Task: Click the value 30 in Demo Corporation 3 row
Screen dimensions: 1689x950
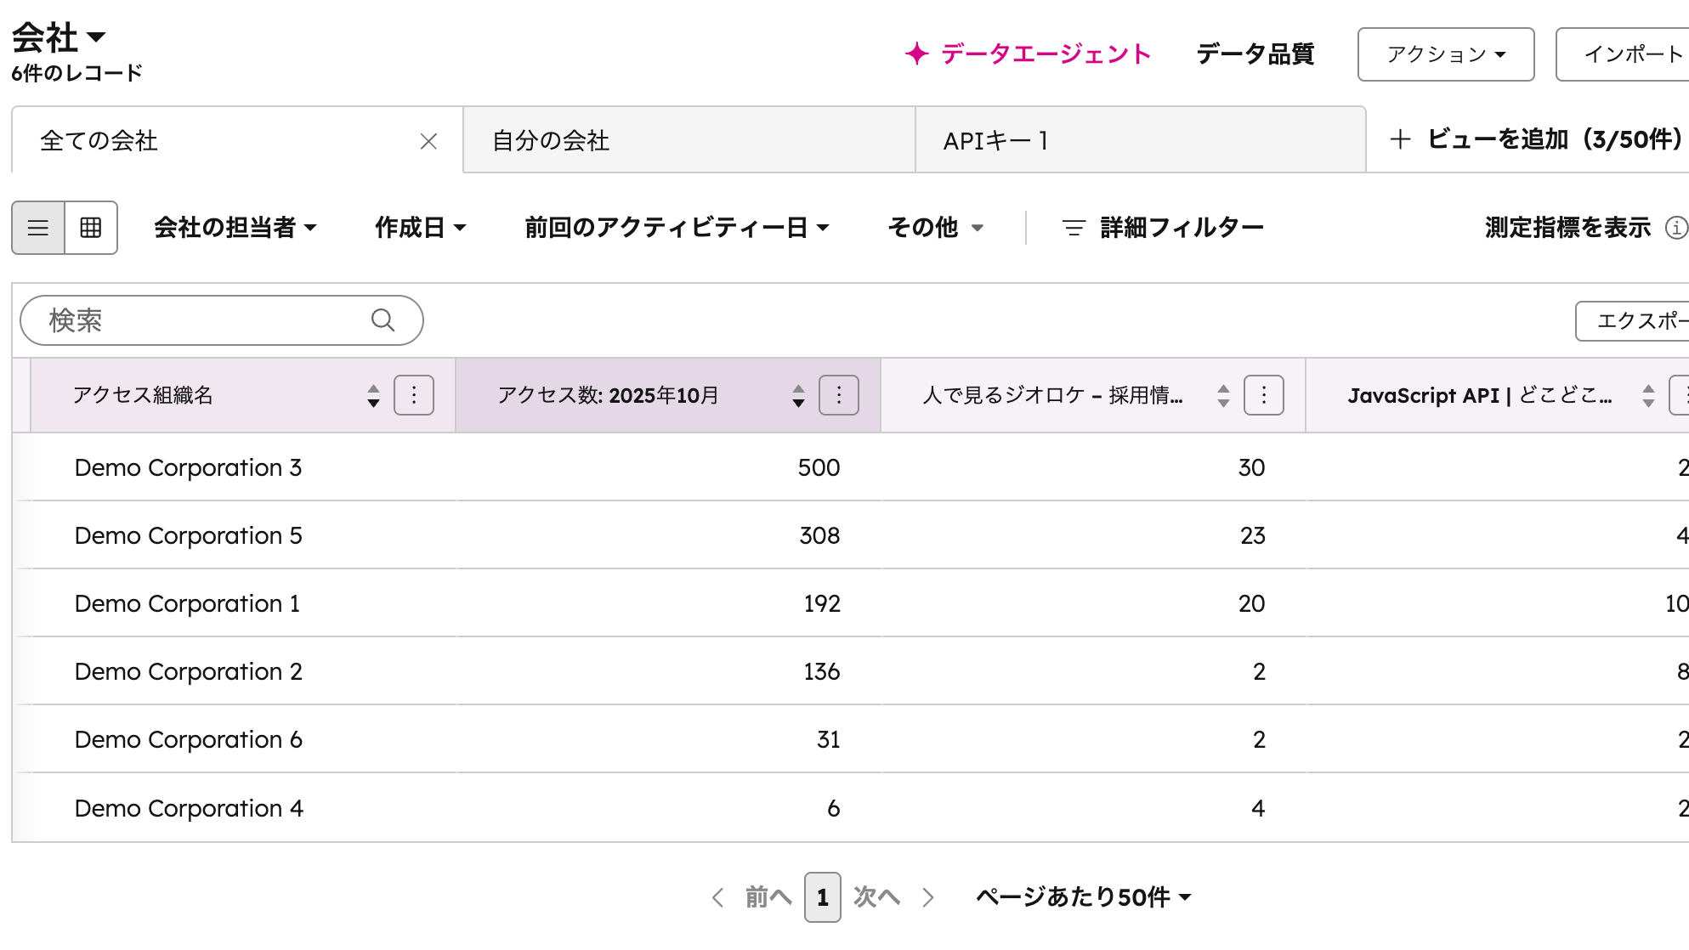Action: 1251,467
